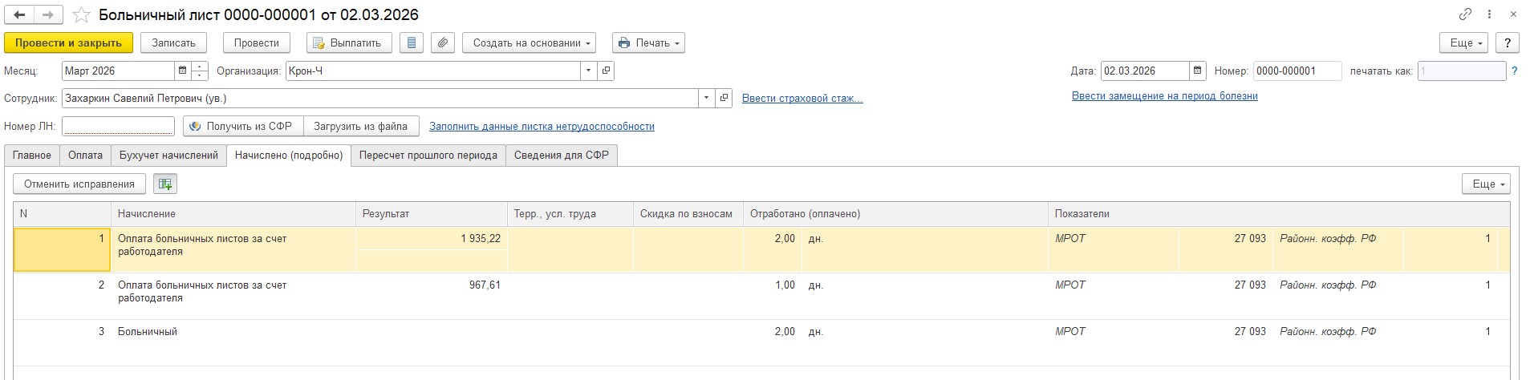
Task: Click the Месяц spinner arrows
Action: (200, 71)
